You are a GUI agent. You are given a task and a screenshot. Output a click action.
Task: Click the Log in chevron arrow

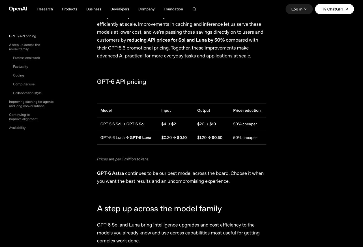coord(305,9)
